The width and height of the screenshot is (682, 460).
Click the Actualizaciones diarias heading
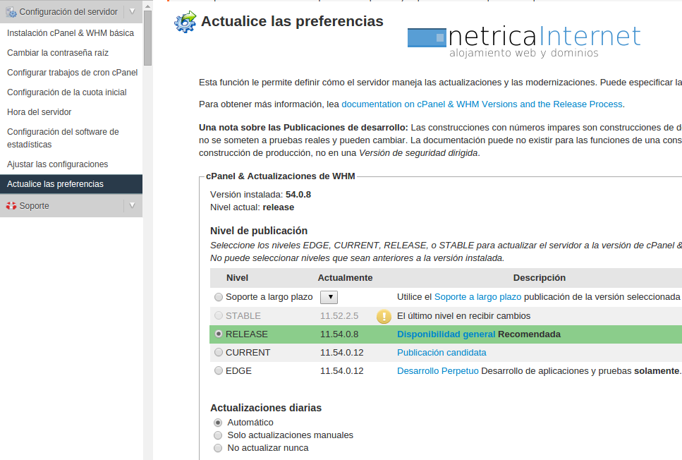[x=266, y=408]
